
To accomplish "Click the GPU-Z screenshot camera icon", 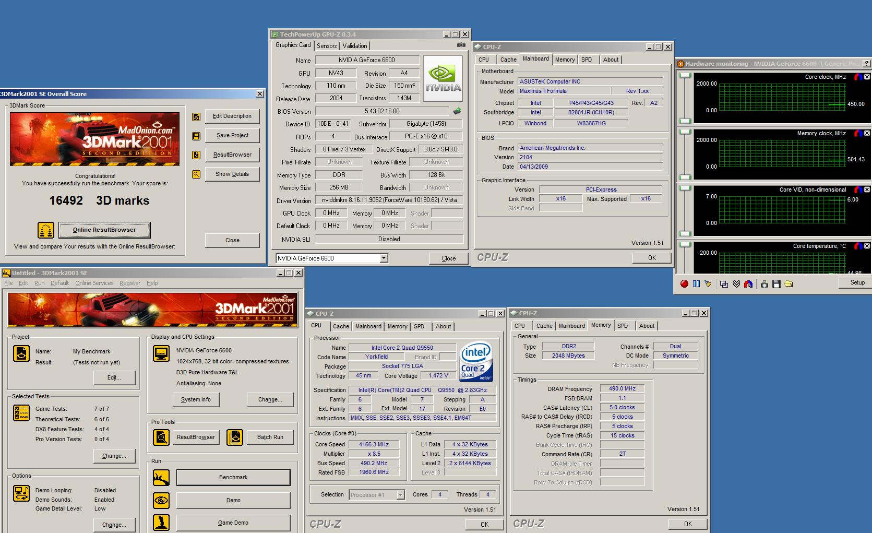I will coord(461,45).
